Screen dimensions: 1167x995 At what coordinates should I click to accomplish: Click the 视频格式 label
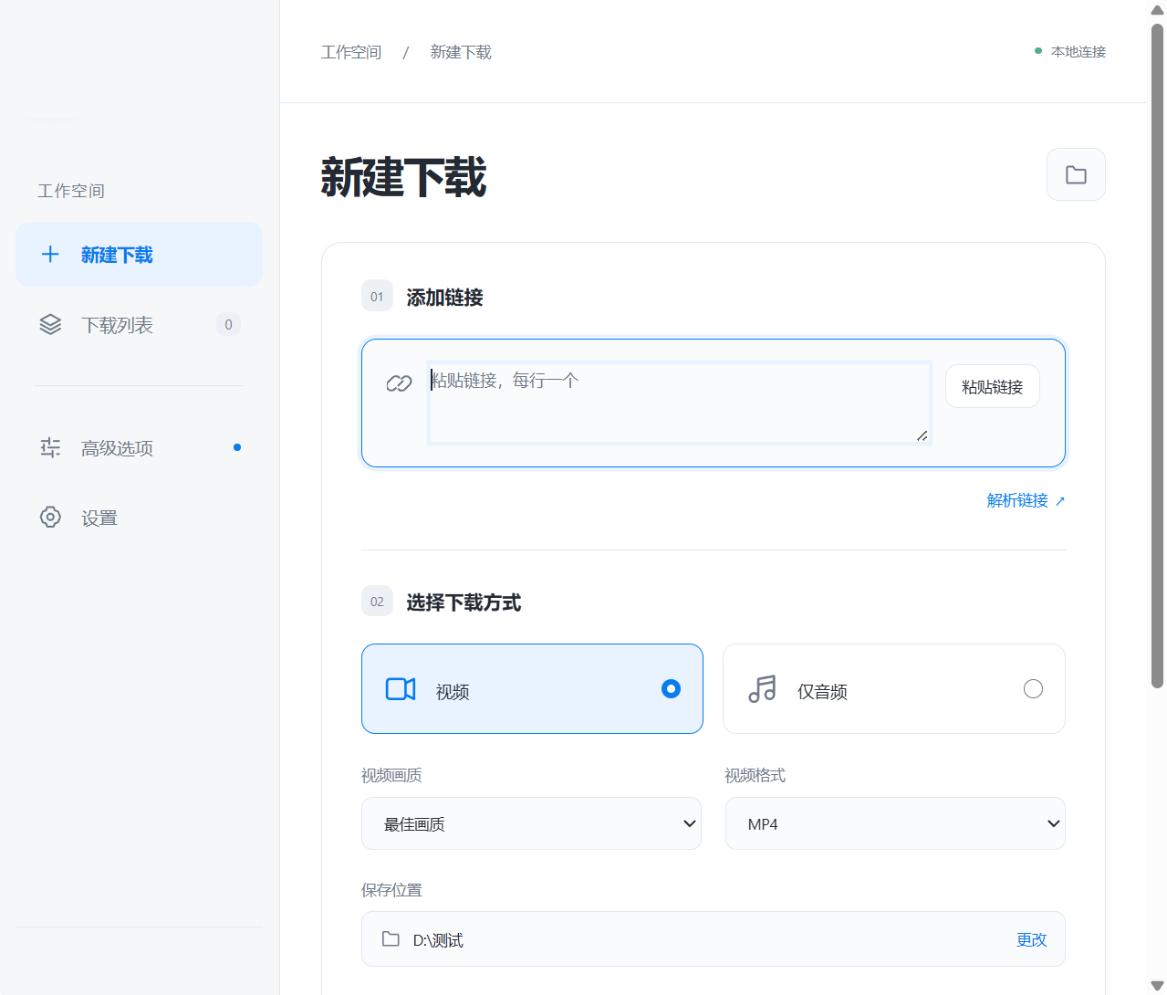point(755,775)
